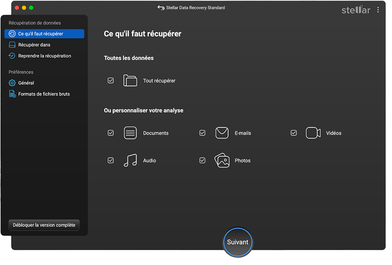Click the back arrow icon in title bar
Viewport: 392px width, 265px height.
(161, 8)
